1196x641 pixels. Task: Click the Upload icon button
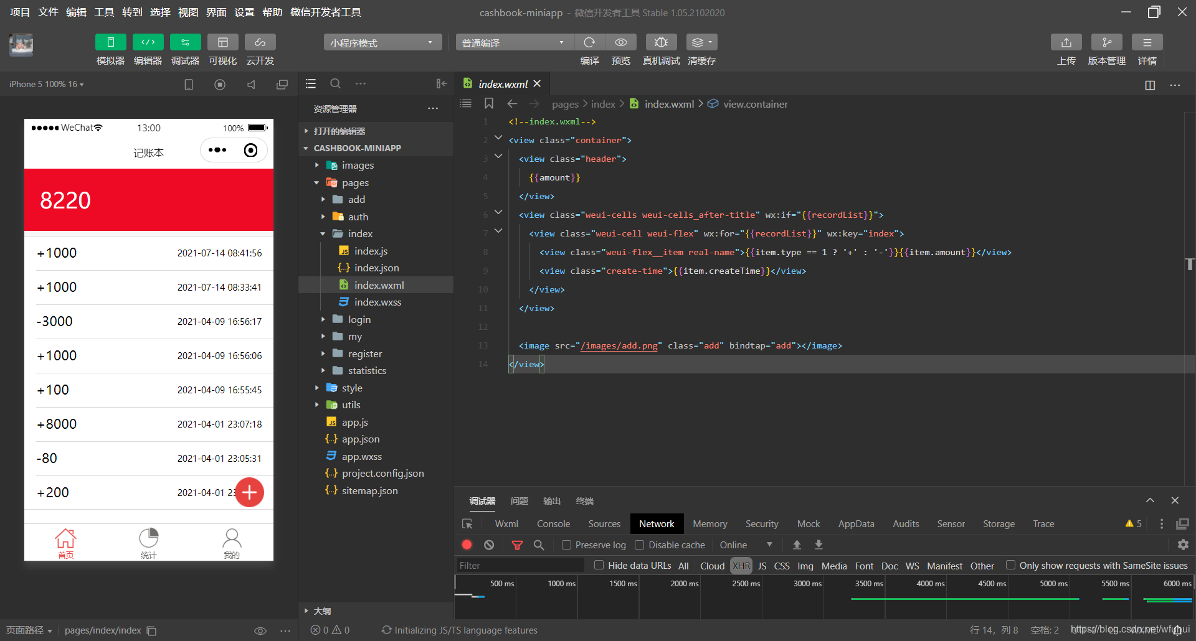point(1066,42)
